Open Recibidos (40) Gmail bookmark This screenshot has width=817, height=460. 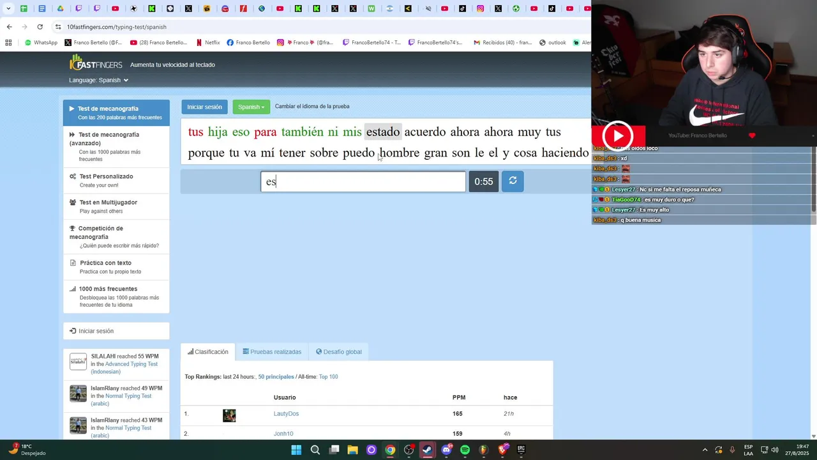point(502,43)
